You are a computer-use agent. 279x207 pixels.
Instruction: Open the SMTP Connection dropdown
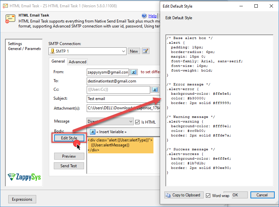point(123,51)
